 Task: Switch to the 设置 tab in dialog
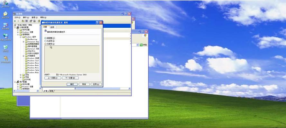(x=45, y=27)
